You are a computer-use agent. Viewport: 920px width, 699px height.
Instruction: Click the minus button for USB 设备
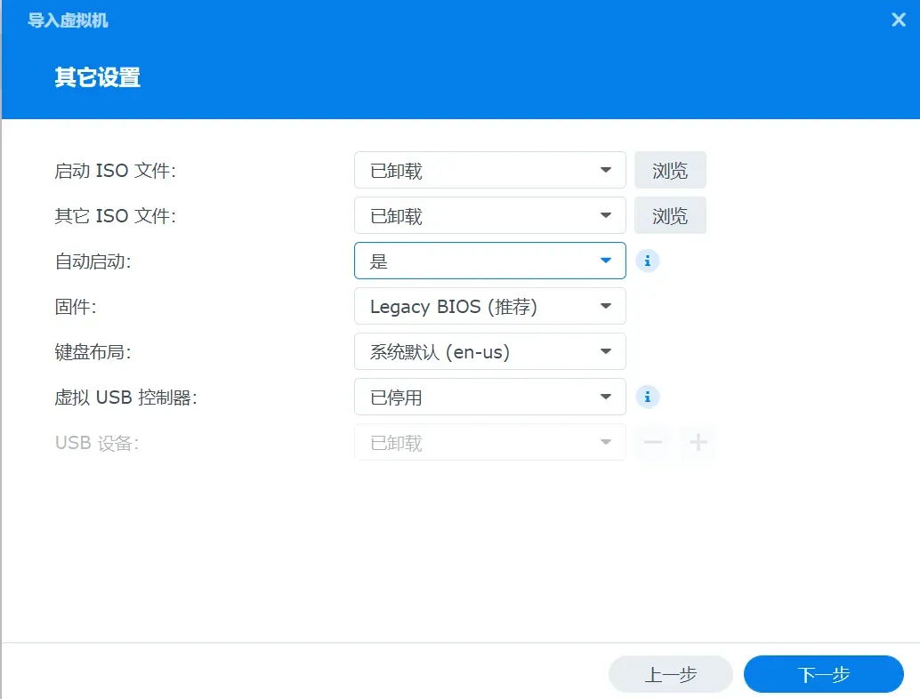(653, 442)
